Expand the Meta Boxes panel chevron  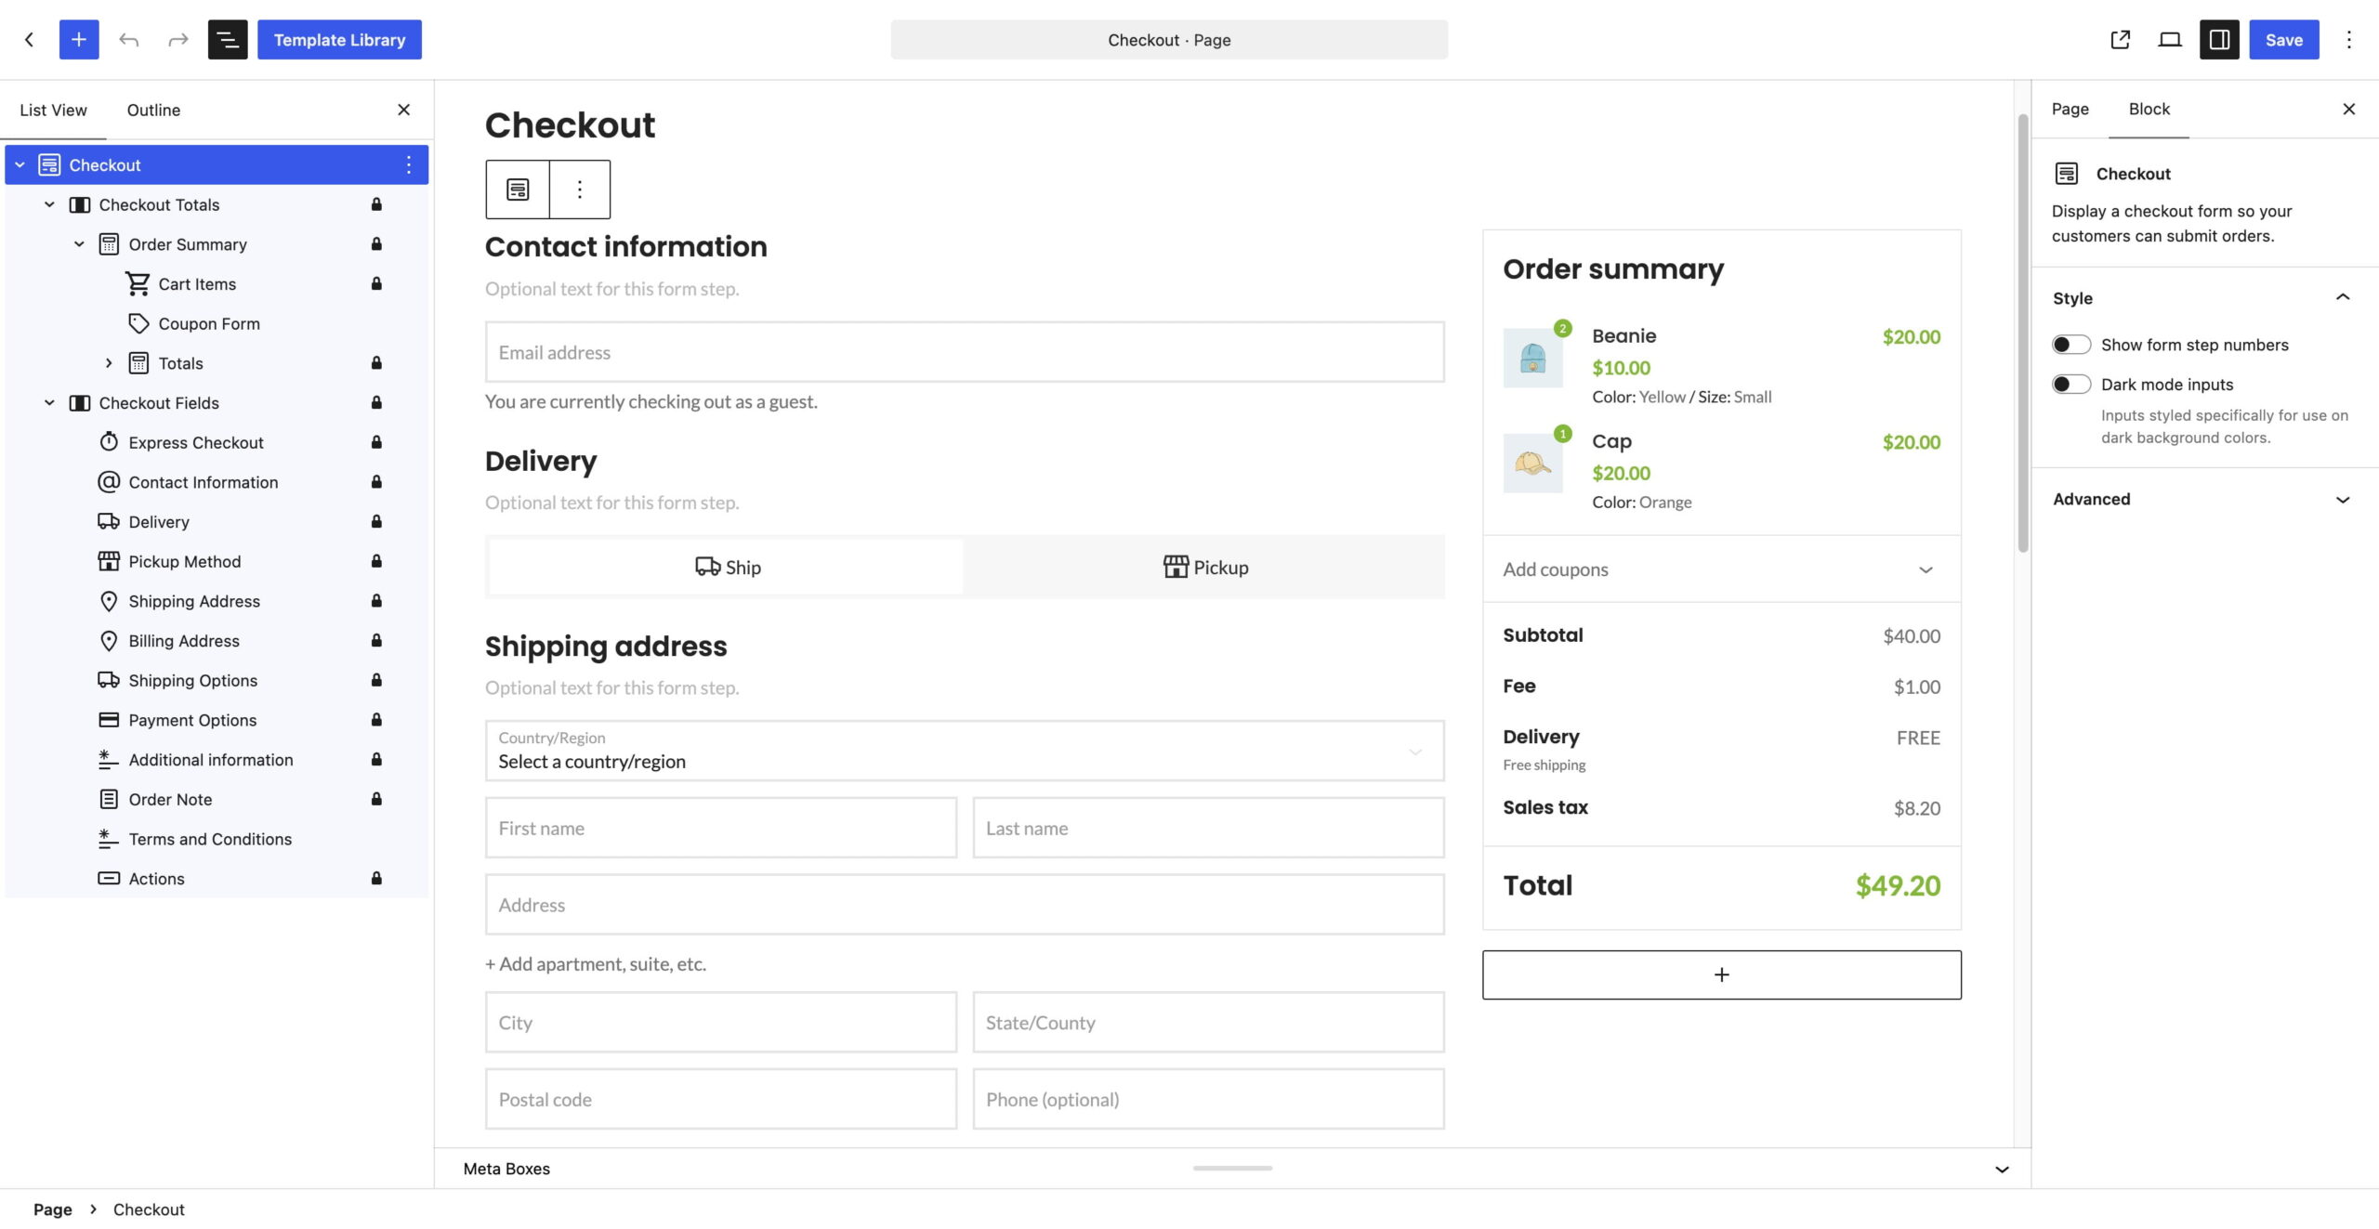(2002, 1170)
